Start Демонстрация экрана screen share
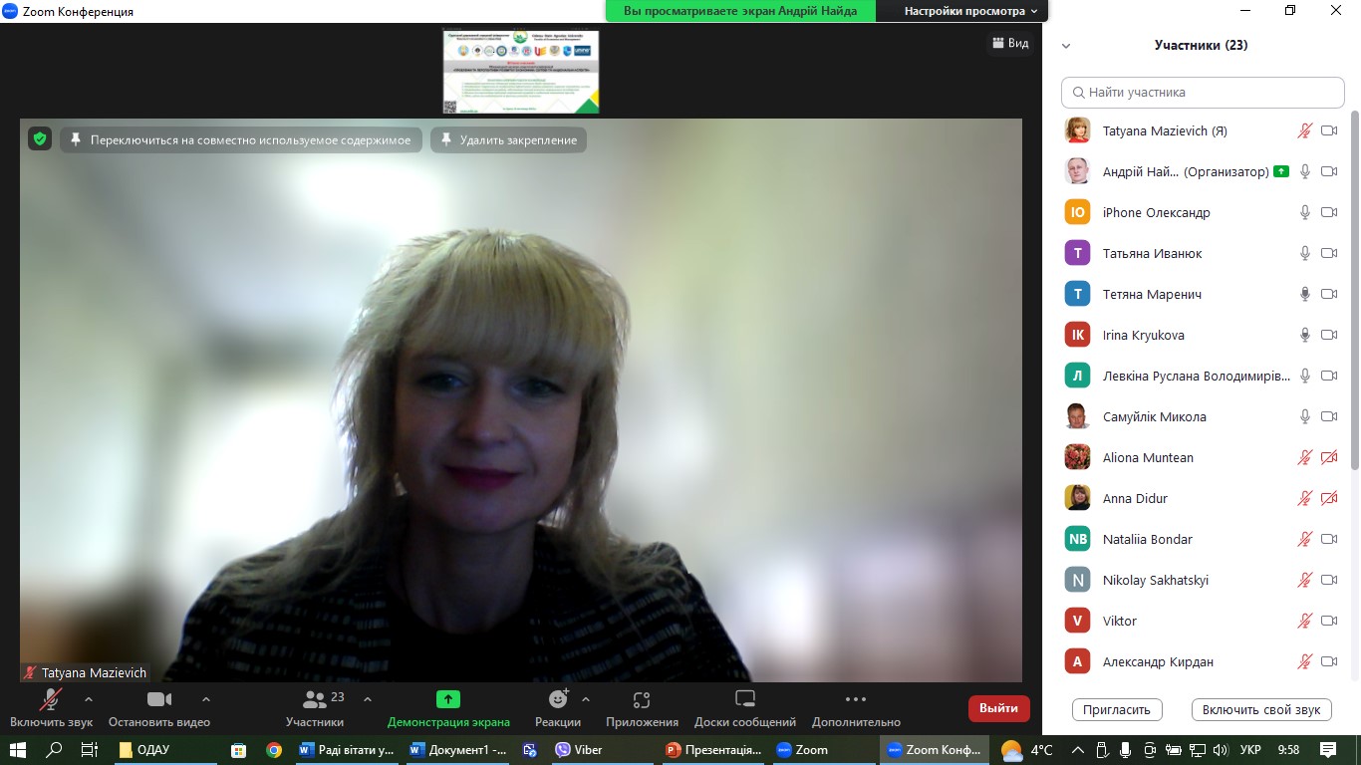The height and width of the screenshot is (765, 1361). (x=448, y=699)
